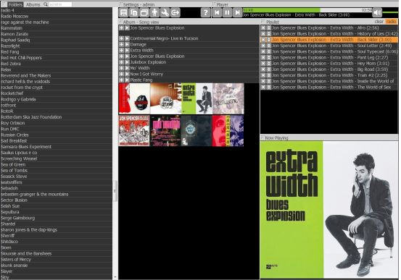This screenshot has height=280, width=401.
Task: Clear the playlist using clear link
Action: [x=379, y=22]
